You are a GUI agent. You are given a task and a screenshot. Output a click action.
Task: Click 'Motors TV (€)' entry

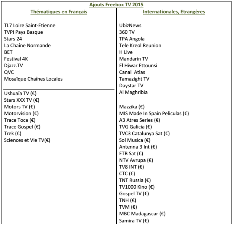(19, 107)
